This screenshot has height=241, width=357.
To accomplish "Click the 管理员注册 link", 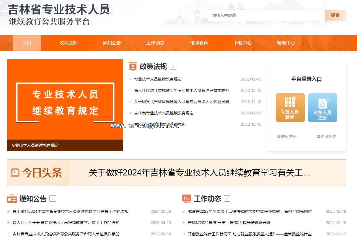I will [287, 136].
